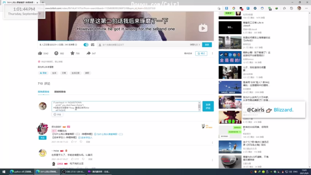Image resolution: width=311 pixels, height=175 pixels.
Task: Select the 生活记录 tag
Action: click(x=75, y=73)
